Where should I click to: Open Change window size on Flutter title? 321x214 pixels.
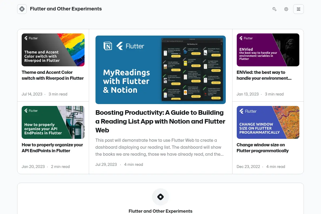(263, 148)
